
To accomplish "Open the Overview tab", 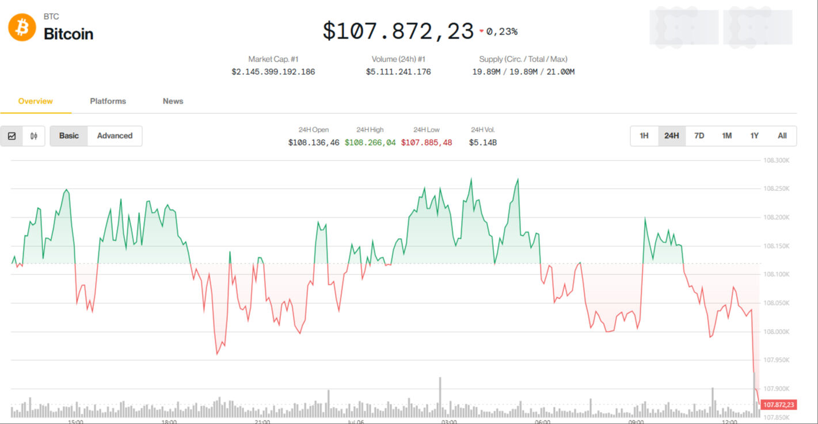I will pyautogui.click(x=36, y=101).
